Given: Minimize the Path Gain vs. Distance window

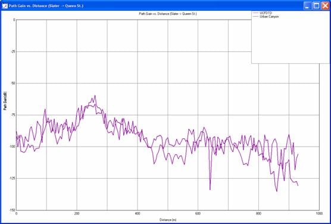Looking at the screenshot, I should tap(307, 6).
